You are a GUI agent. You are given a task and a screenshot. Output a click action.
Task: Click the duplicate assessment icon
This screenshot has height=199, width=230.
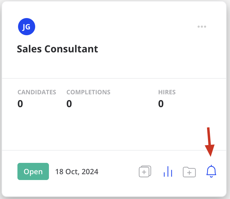click(x=145, y=171)
